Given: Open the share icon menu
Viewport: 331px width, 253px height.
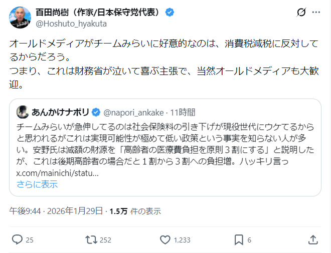Looking at the screenshot, I should 312,239.
